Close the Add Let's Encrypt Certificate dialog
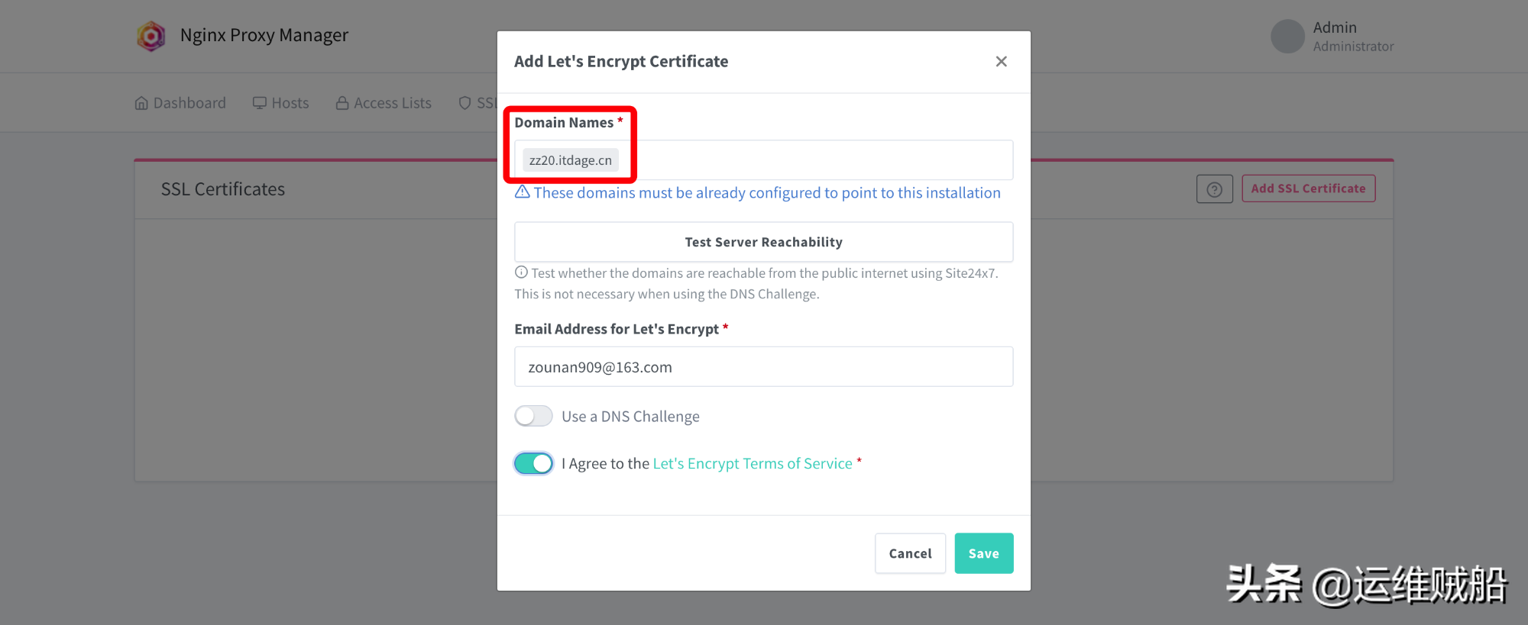This screenshot has width=1528, height=625. 1001,62
